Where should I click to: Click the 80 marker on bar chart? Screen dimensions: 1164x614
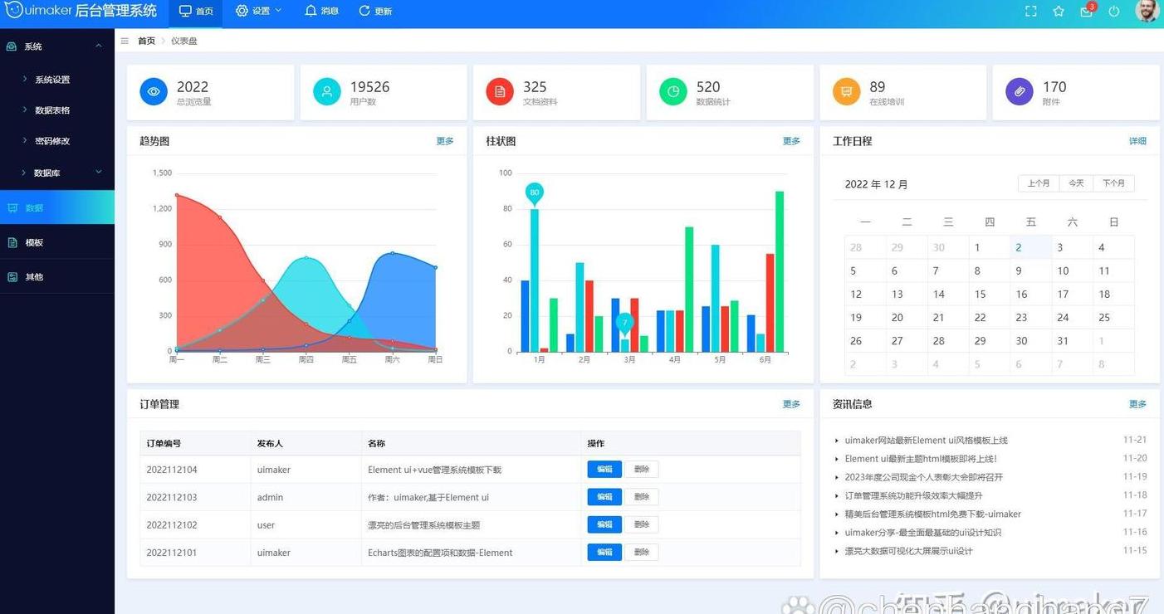click(535, 193)
